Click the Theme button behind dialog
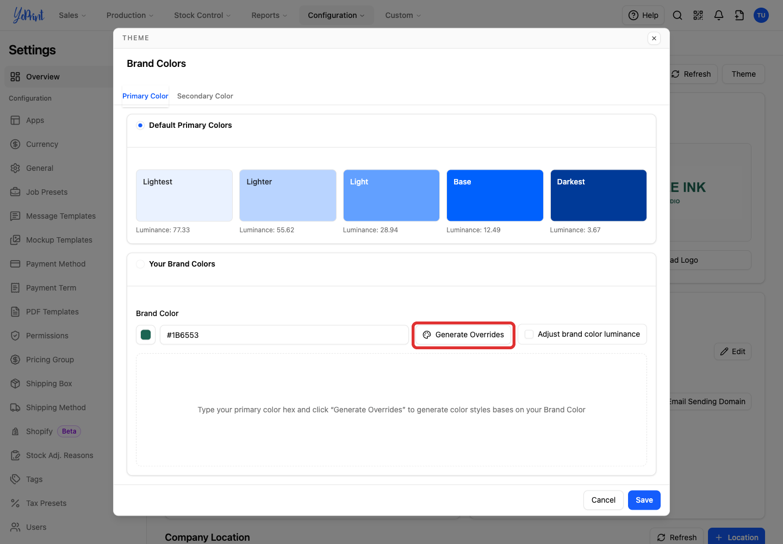The image size is (783, 544). (x=743, y=74)
